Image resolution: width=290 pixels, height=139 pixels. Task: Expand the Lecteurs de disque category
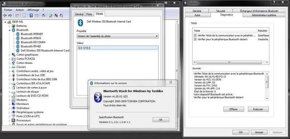tap(10, 91)
